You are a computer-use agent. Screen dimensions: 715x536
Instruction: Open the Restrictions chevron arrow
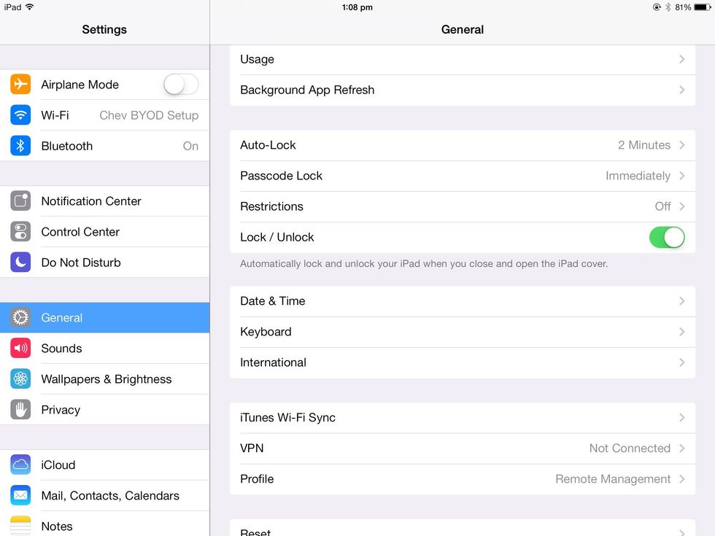[x=681, y=206]
